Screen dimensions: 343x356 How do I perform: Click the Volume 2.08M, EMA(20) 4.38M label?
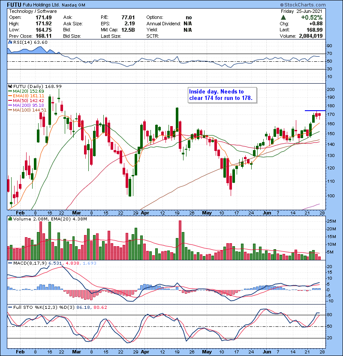click(50, 219)
